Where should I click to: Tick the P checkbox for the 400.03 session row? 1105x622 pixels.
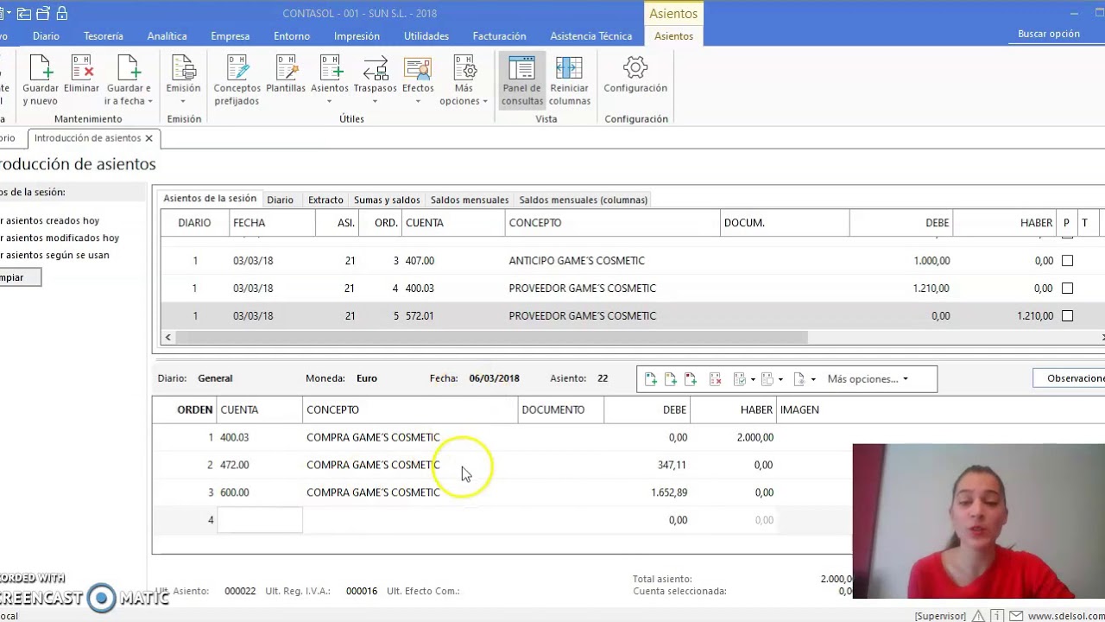click(1067, 289)
